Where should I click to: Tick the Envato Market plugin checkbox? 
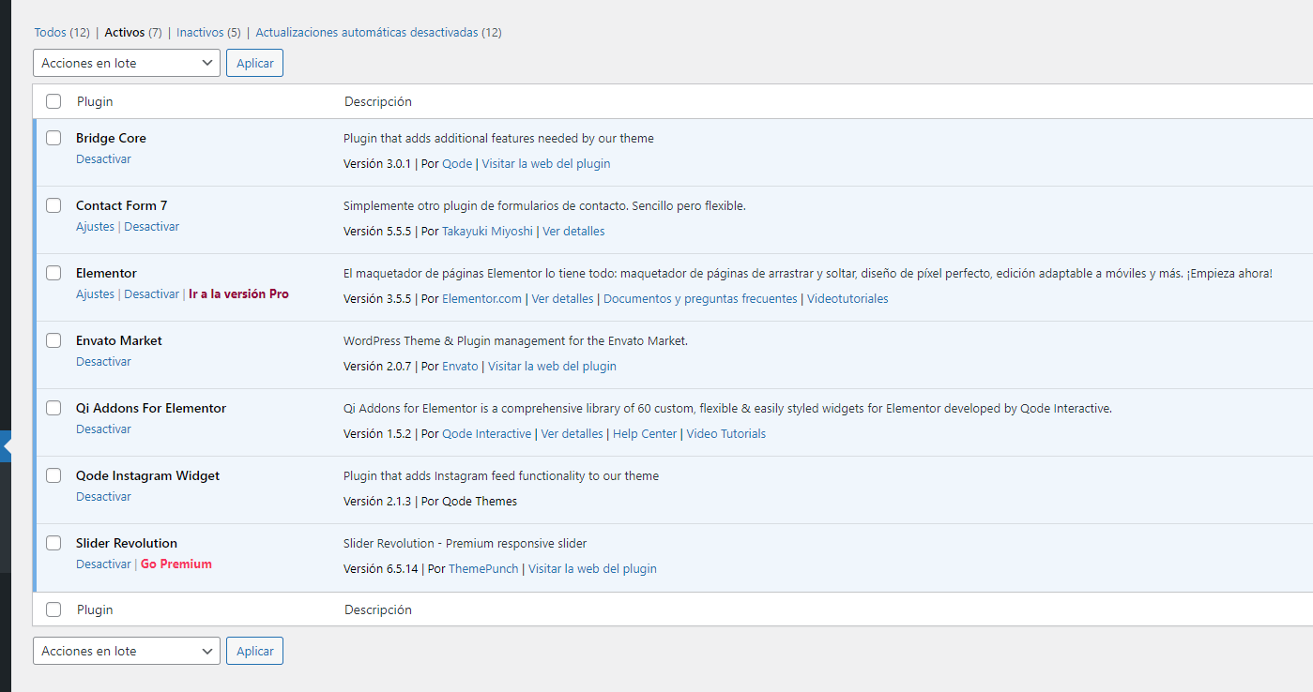pyautogui.click(x=53, y=340)
